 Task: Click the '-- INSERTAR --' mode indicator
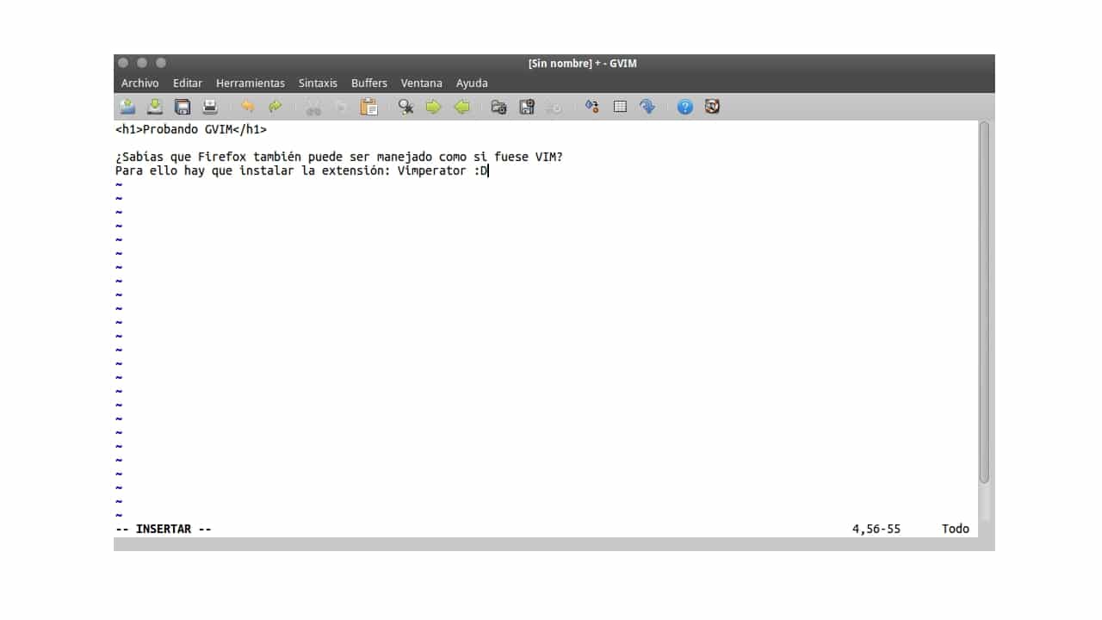[x=164, y=530]
